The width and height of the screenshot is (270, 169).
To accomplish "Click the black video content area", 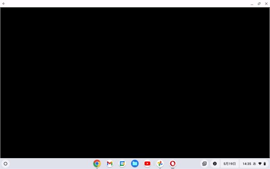I will 135,83.
